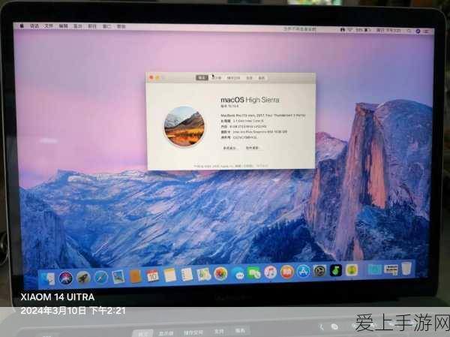Open the Trash in the Dock

[x=406, y=269]
